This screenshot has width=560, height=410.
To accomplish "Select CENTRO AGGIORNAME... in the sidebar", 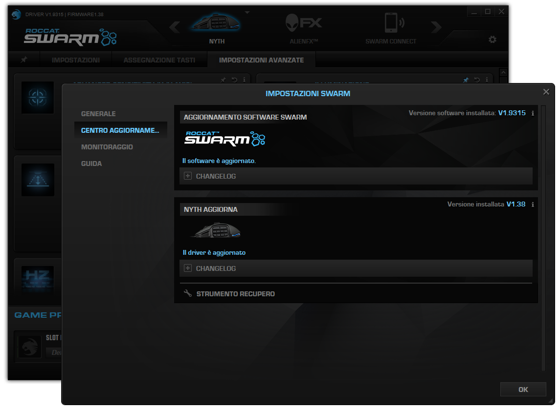I will point(120,130).
